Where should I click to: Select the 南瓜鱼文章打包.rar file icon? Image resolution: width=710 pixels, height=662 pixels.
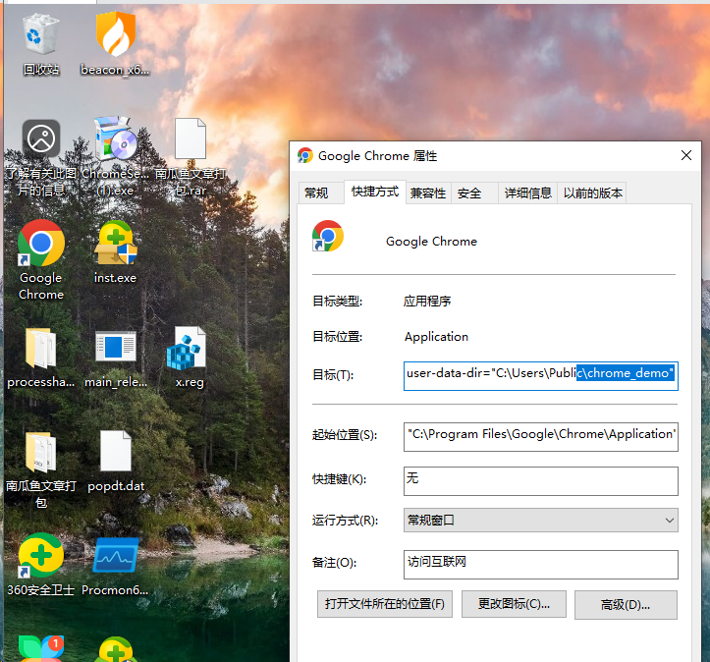(191, 157)
